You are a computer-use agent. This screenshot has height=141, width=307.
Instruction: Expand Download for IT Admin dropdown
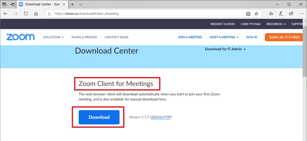point(225,49)
